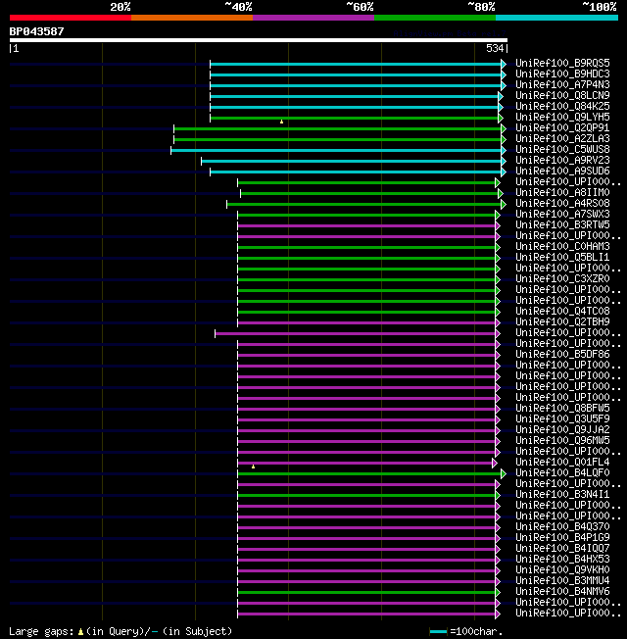The height and width of the screenshot is (639, 627).
Task: Select the UniRef100_B4LQF0 label
Action: [562, 472]
